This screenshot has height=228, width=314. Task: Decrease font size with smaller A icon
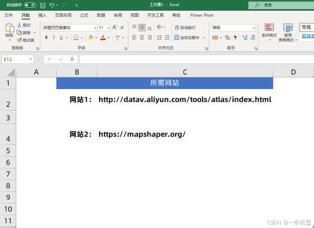[122, 27]
